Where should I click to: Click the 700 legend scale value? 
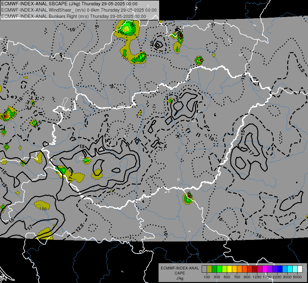[237, 277]
